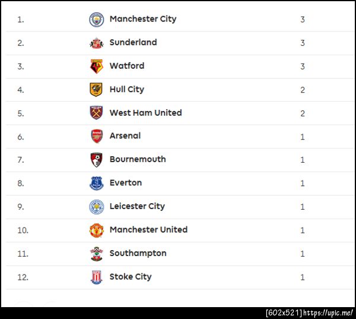Open the West Ham United name link
356x319 pixels.
146,113
